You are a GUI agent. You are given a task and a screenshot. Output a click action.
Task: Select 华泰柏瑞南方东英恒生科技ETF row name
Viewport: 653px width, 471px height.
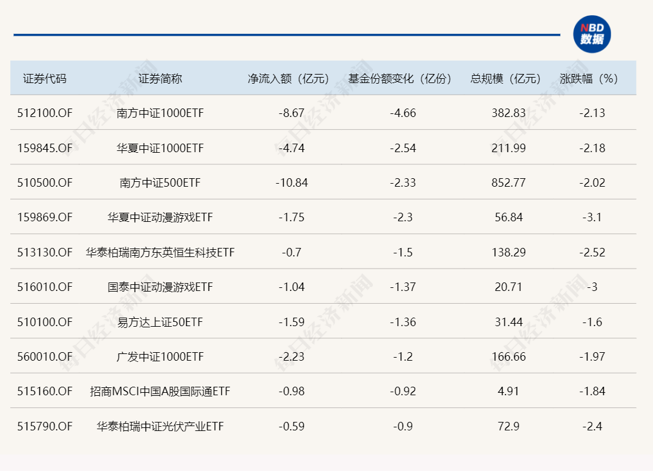[160, 252]
